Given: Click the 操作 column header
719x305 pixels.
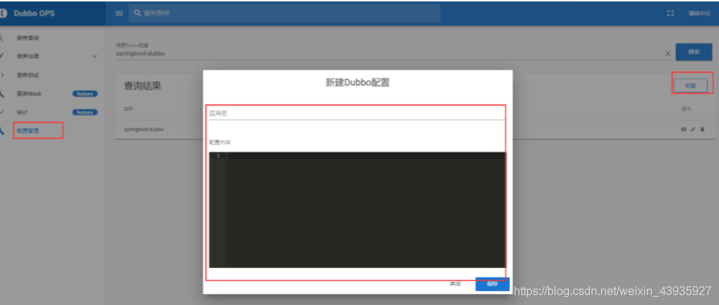Looking at the screenshot, I should click(x=686, y=109).
